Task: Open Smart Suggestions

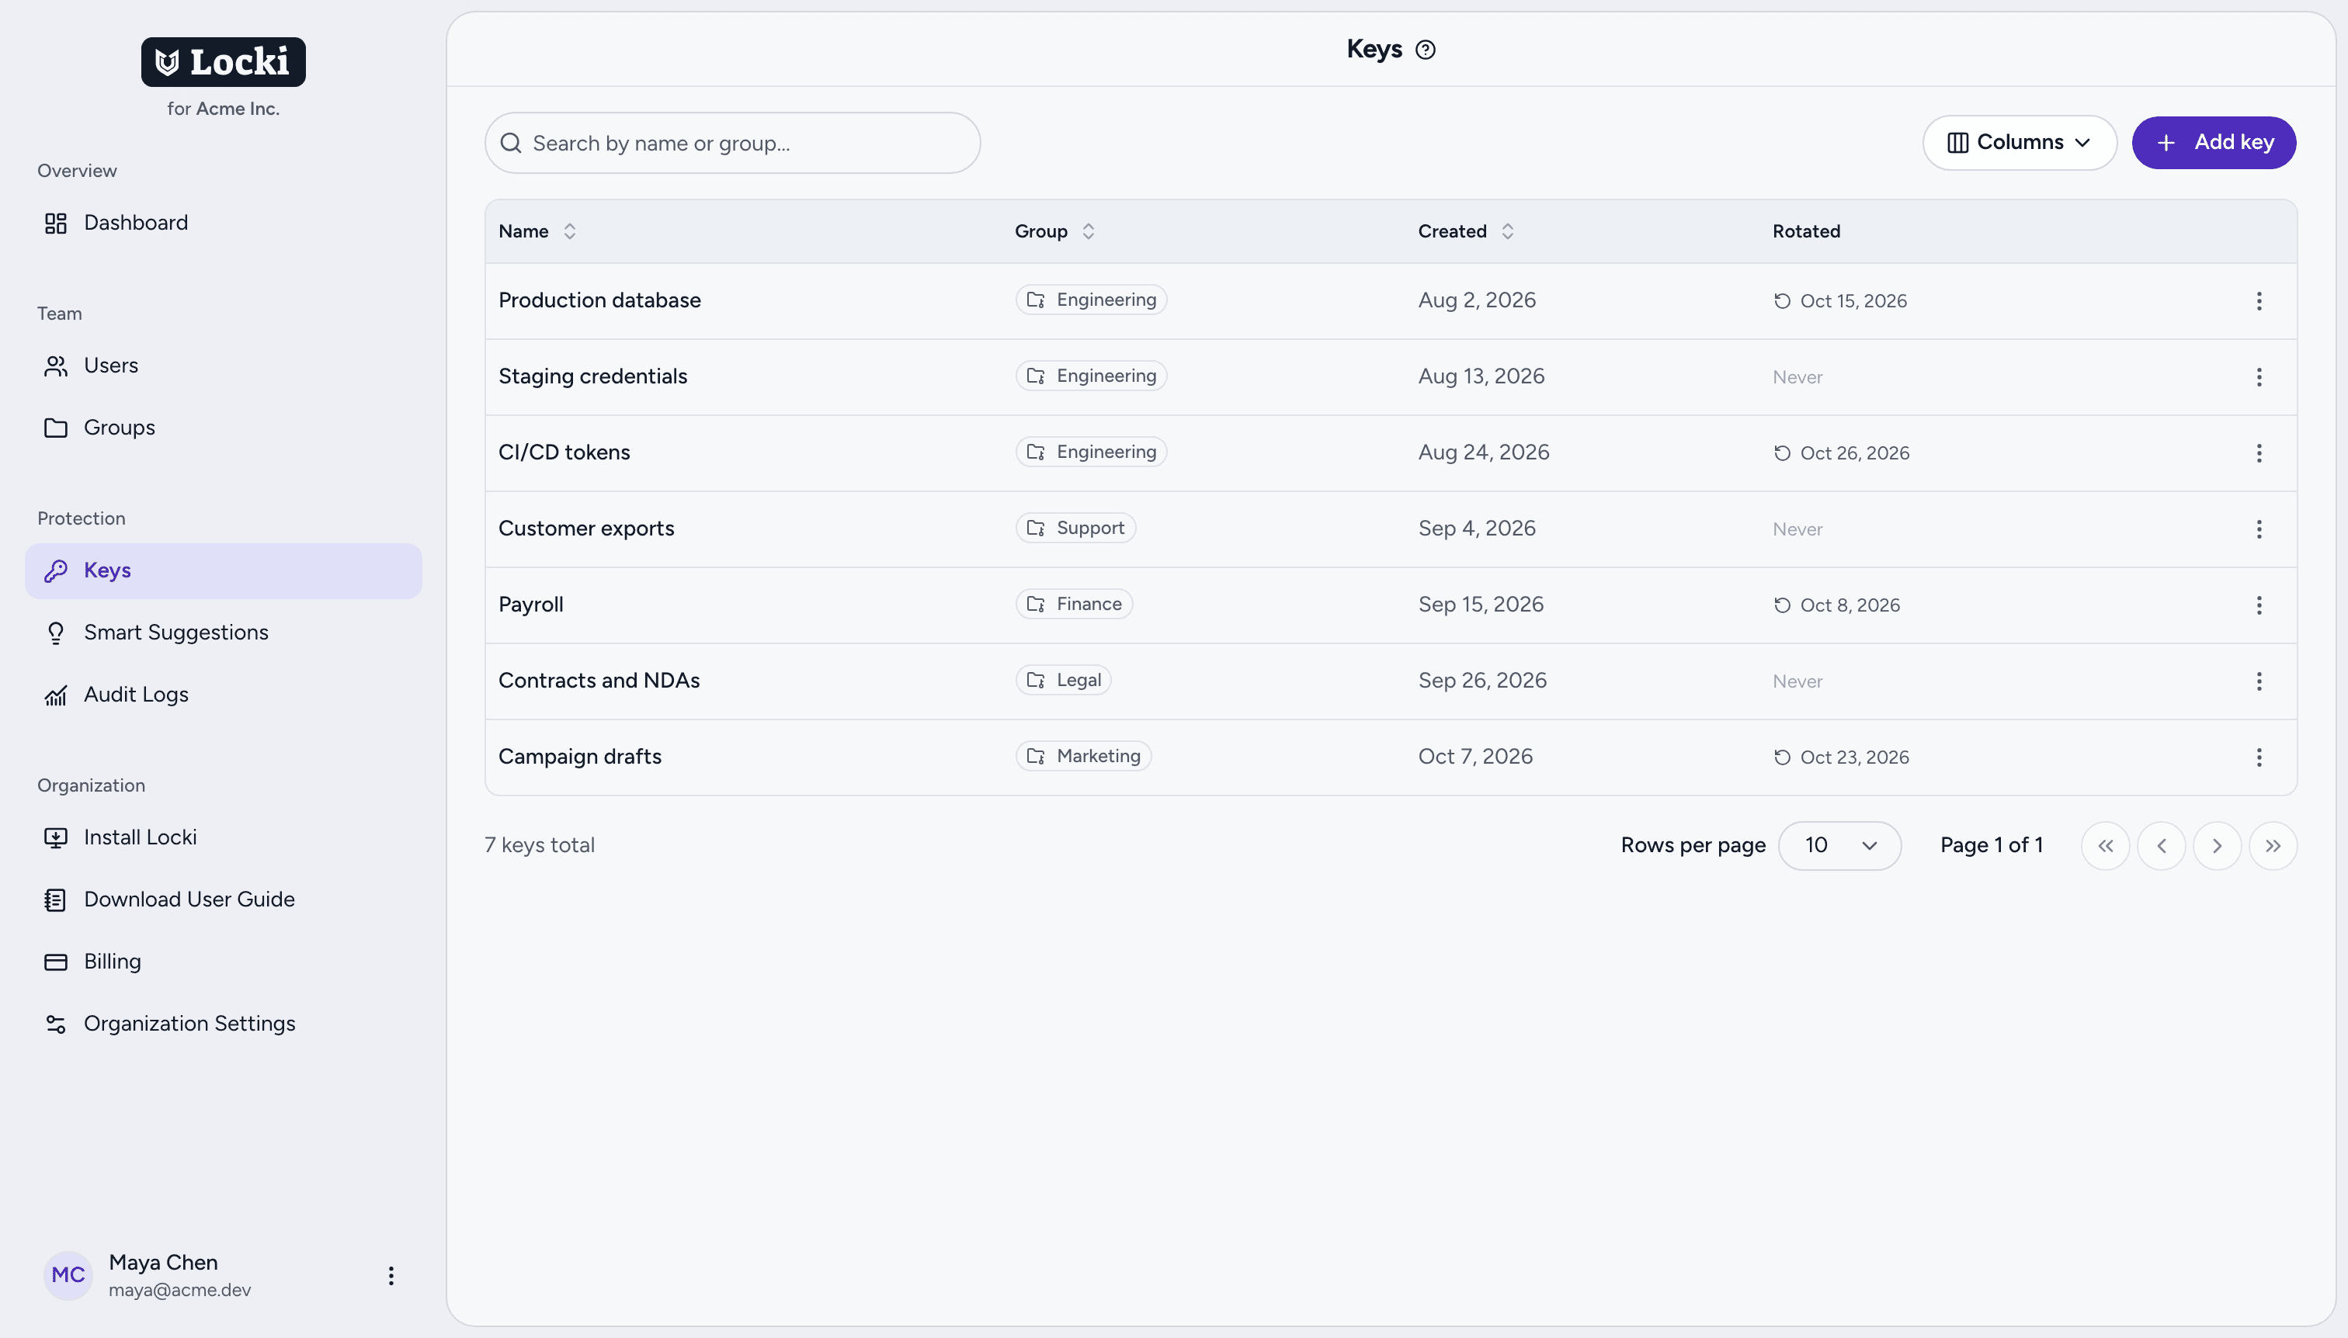Action: click(224, 633)
